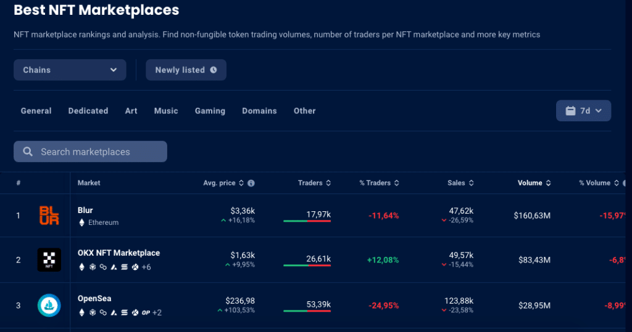Click the magnifier search icon
632x332 pixels.
[x=28, y=152]
